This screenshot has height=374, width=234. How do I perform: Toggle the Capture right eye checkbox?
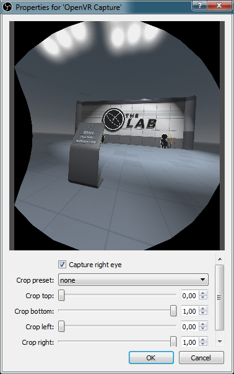pyautogui.click(x=62, y=265)
